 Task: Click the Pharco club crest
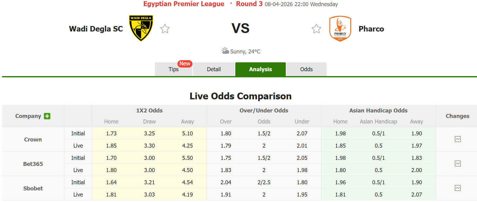pos(340,29)
